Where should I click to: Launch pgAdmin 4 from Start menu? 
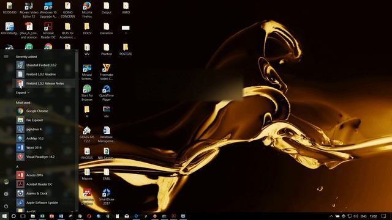coord(44,130)
